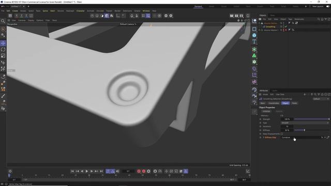
Task: Click the Strength slider track
Action: (x=311, y=119)
